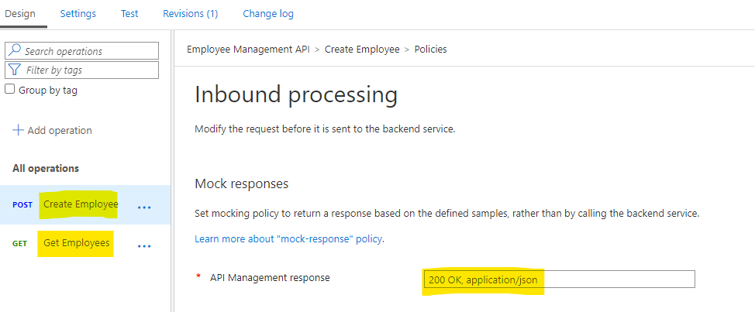Click the Policies breadcrumb item
The image size is (755, 312).
430,50
